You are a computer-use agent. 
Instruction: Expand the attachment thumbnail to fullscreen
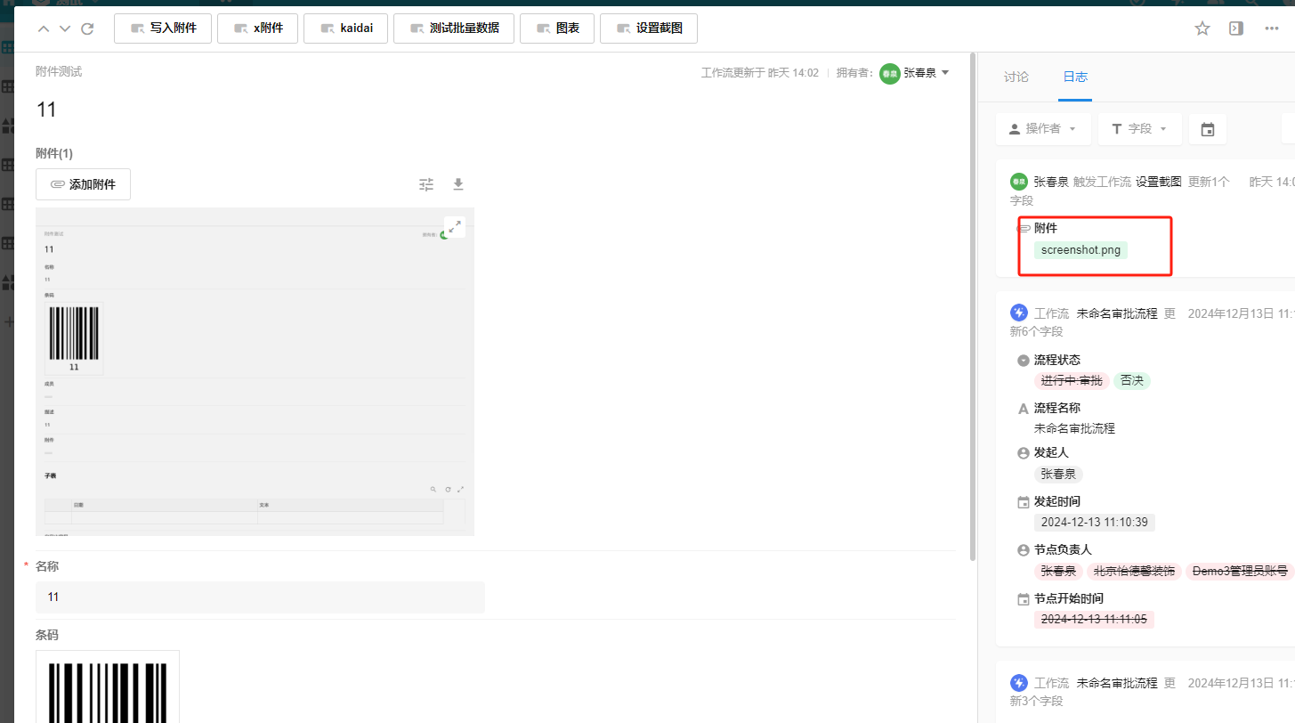pos(454,226)
